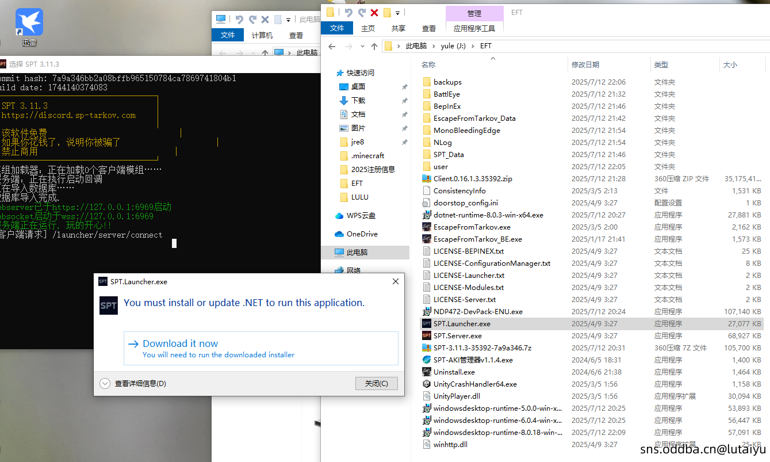
Task: Select the EscapeFromTarkov_Data folder row
Action: [x=592, y=118]
